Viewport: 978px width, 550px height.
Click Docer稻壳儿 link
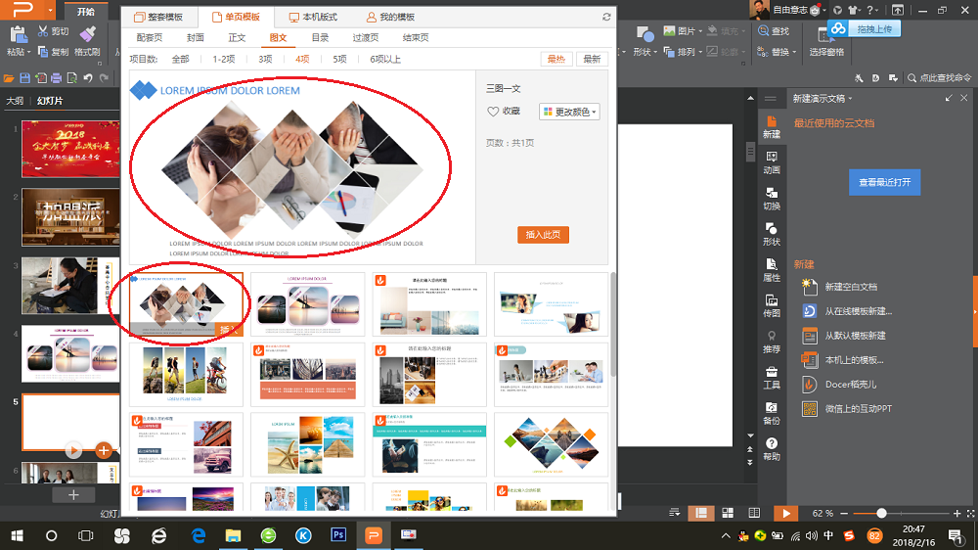click(x=850, y=385)
